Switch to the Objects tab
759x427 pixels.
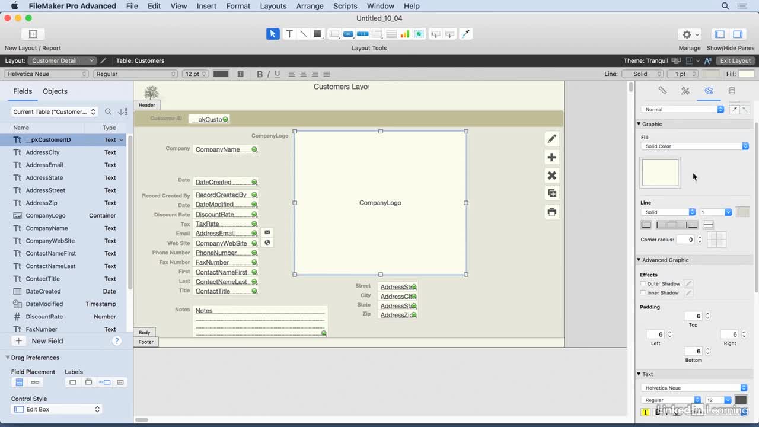(55, 91)
